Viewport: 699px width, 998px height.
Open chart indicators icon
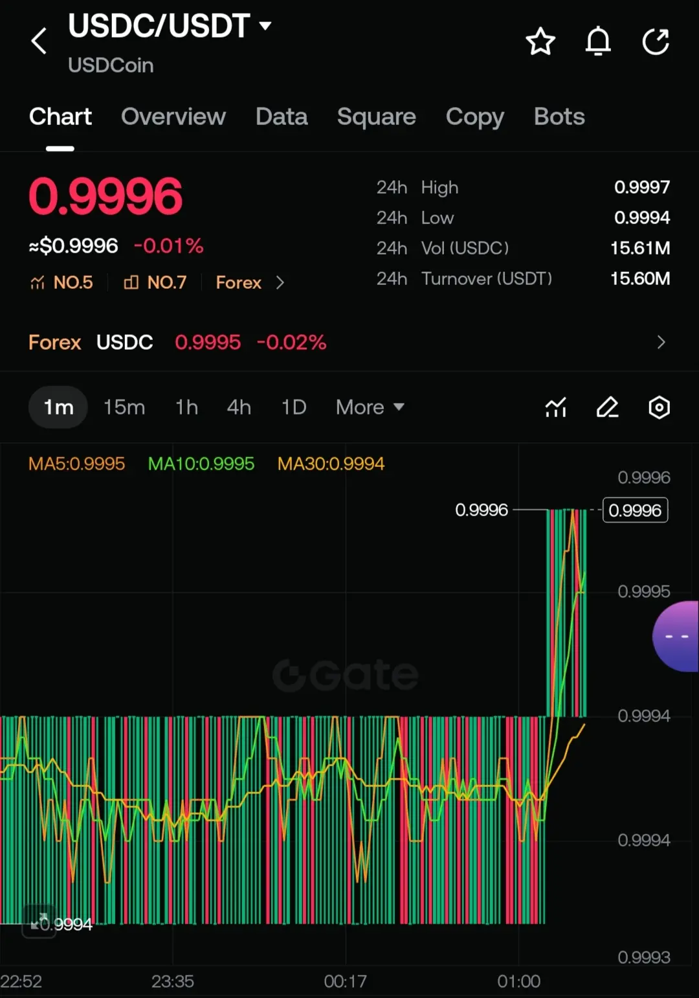click(556, 407)
